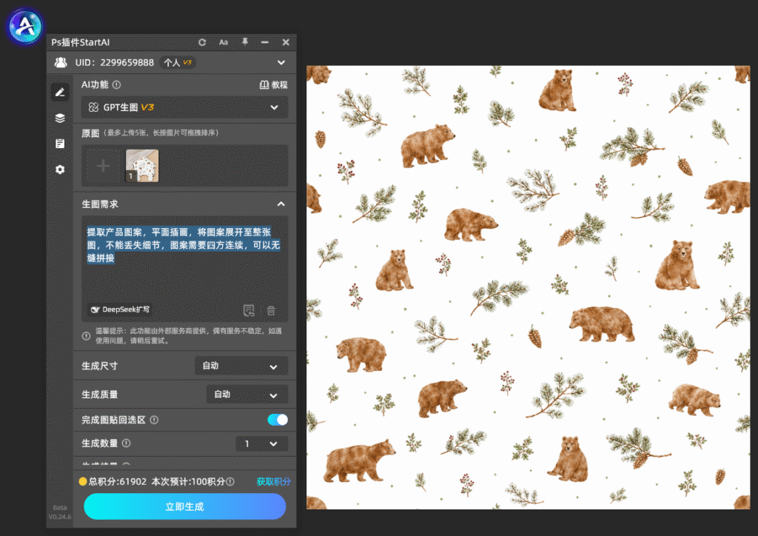Click the warning icon beside 温馨提示

click(x=86, y=336)
